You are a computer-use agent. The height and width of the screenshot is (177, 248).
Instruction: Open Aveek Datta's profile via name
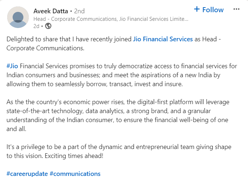[51, 10]
